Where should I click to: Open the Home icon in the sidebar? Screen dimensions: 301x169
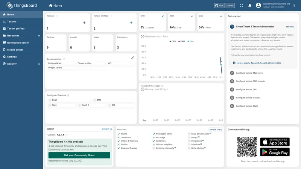pos(4,14)
